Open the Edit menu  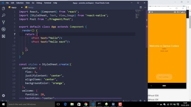[x=13, y=3]
